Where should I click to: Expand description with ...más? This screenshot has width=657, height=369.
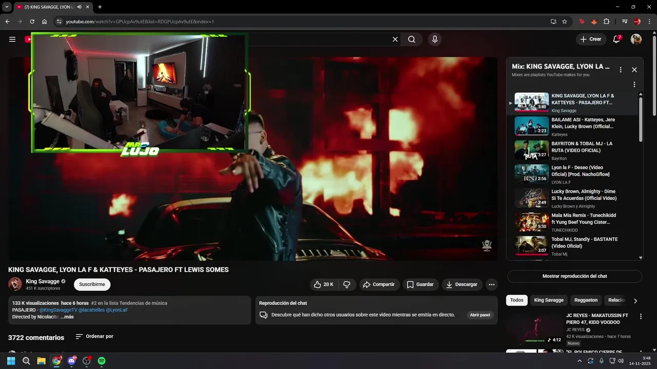67,317
